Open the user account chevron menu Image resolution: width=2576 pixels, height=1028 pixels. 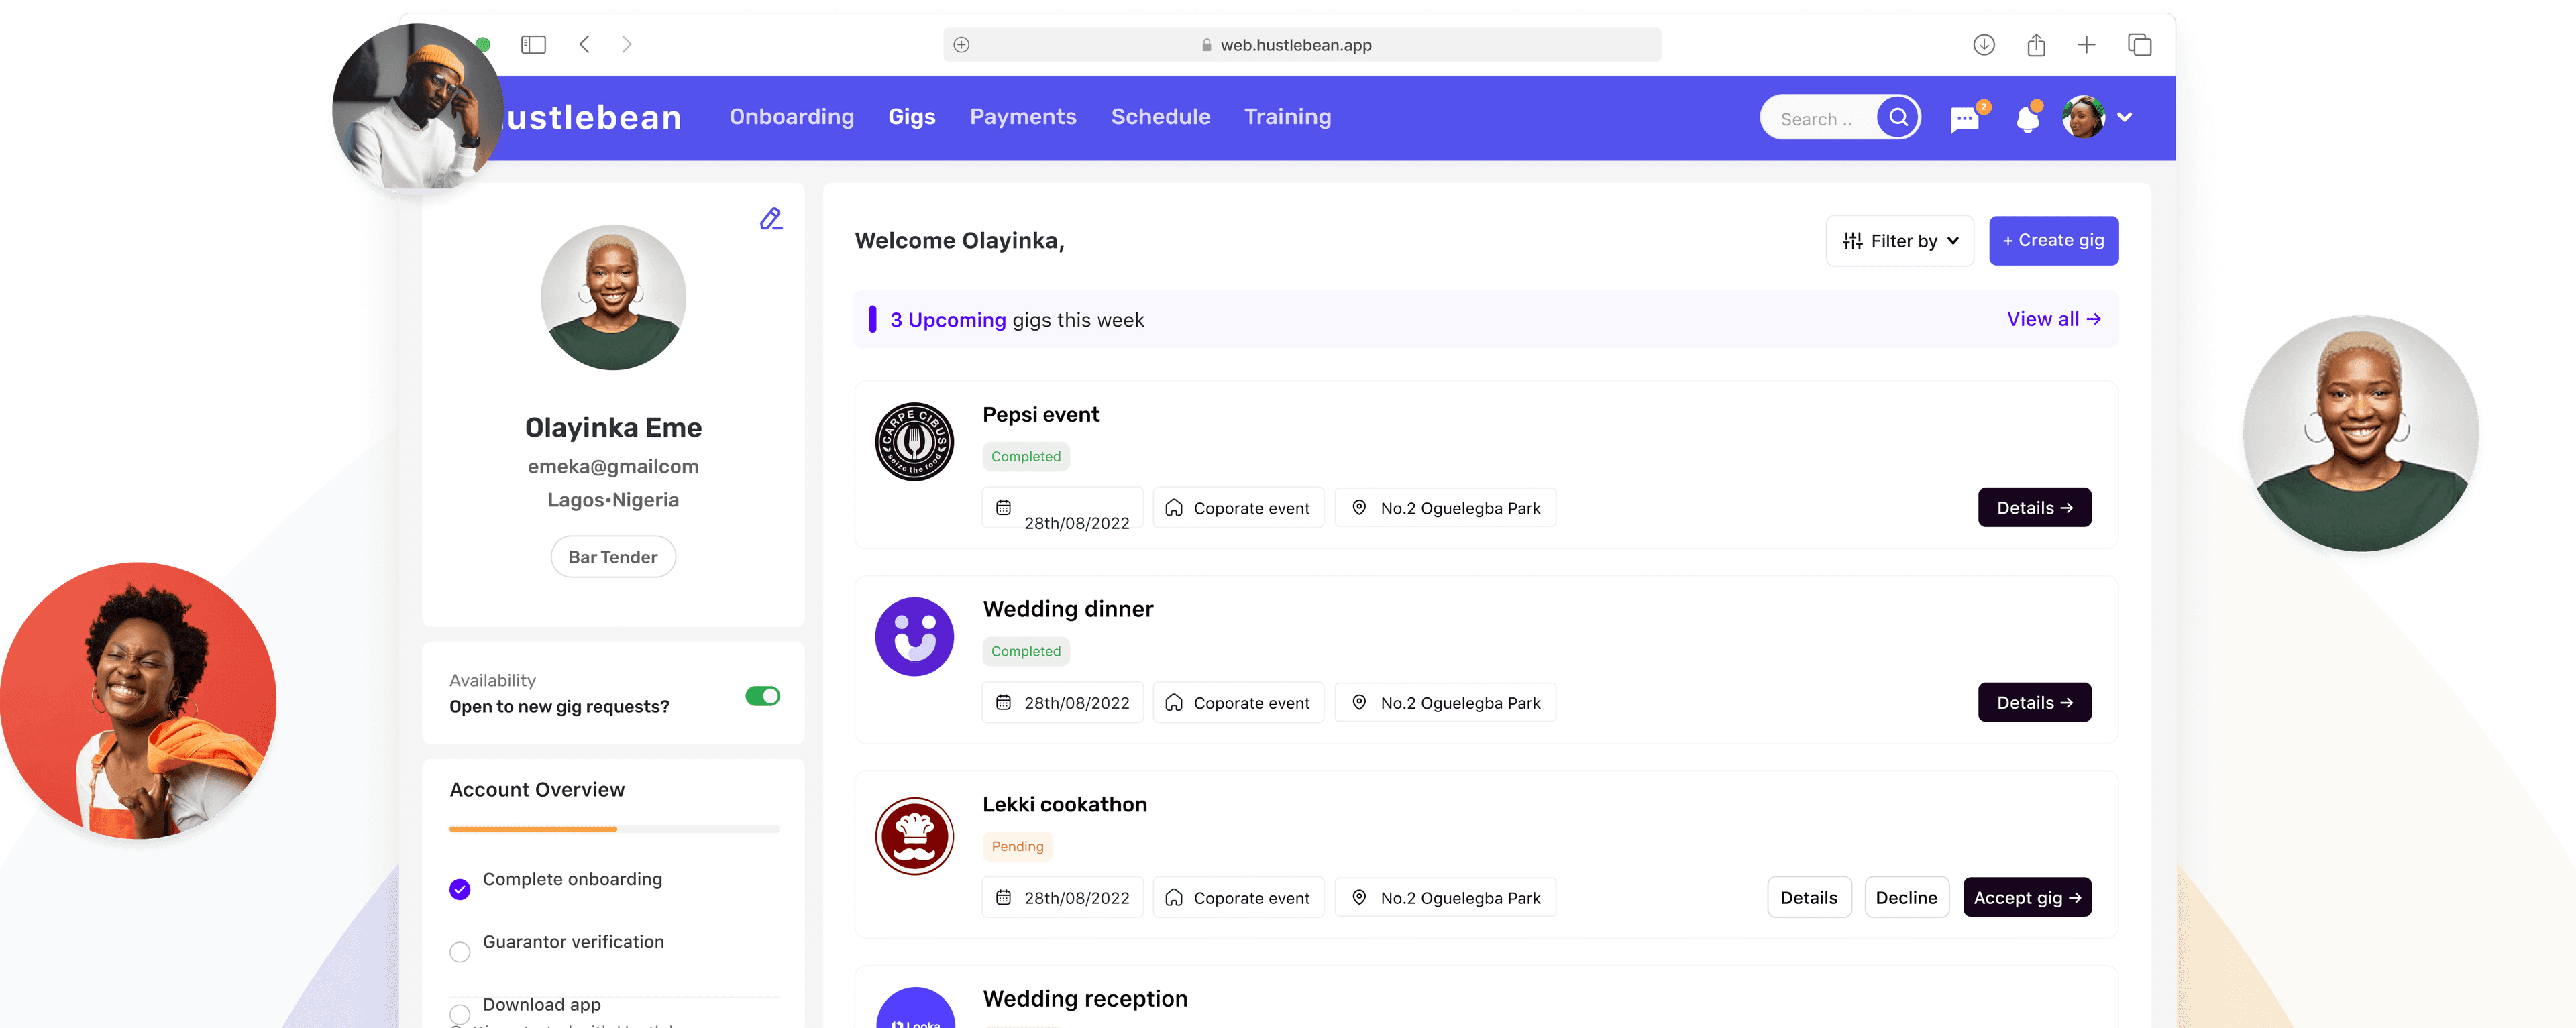(2125, 117)
